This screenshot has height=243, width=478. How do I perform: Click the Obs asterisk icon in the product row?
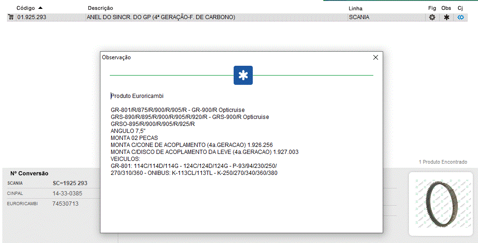[447, 17]
